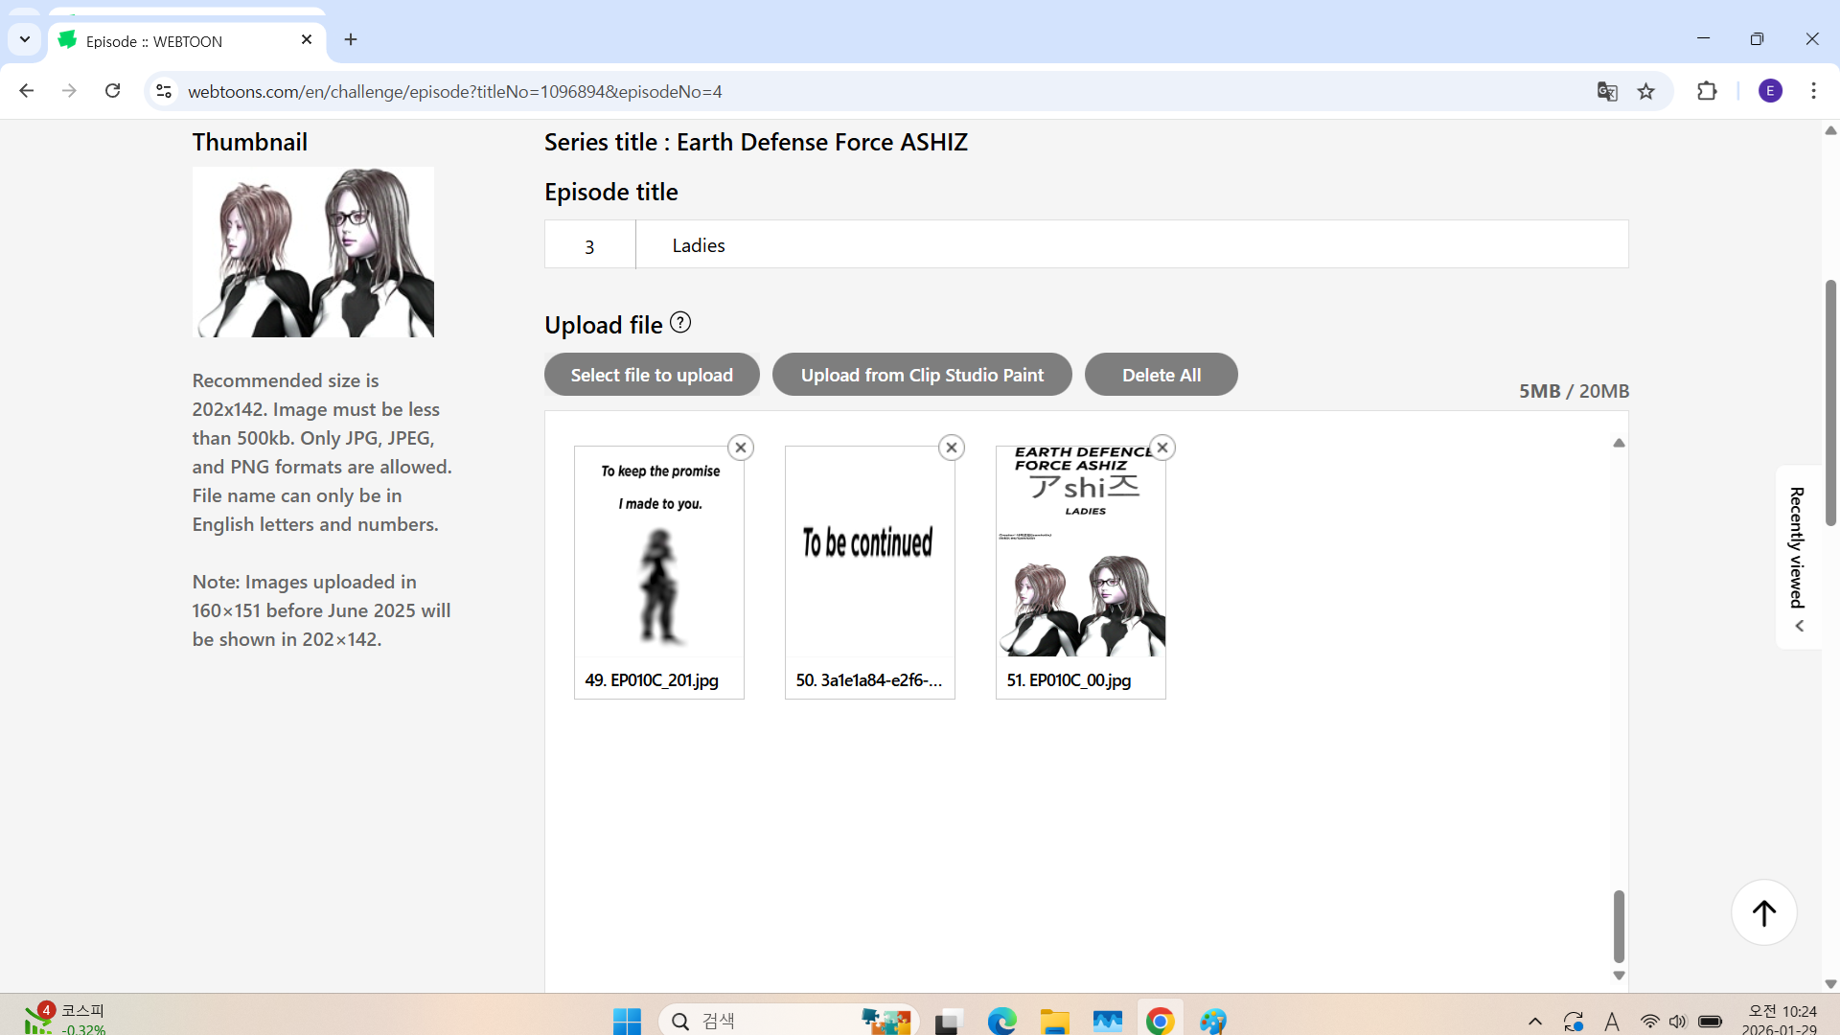This screenshot has height=1035, width=1840.
Task: Remove the EP010C_00.jpg uploaded image
Action: tap(1162, 448)
